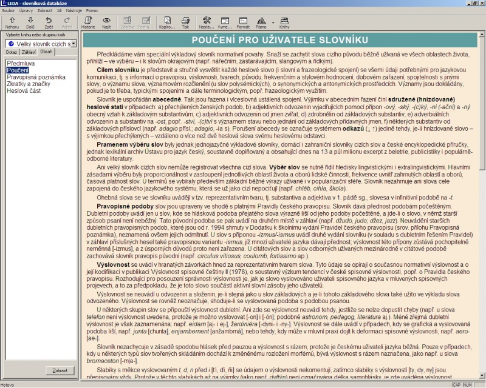Expand the small arrow beside Písmo
Image resolution: width=486 pixels, height=388 pixels.
(273, 22)
